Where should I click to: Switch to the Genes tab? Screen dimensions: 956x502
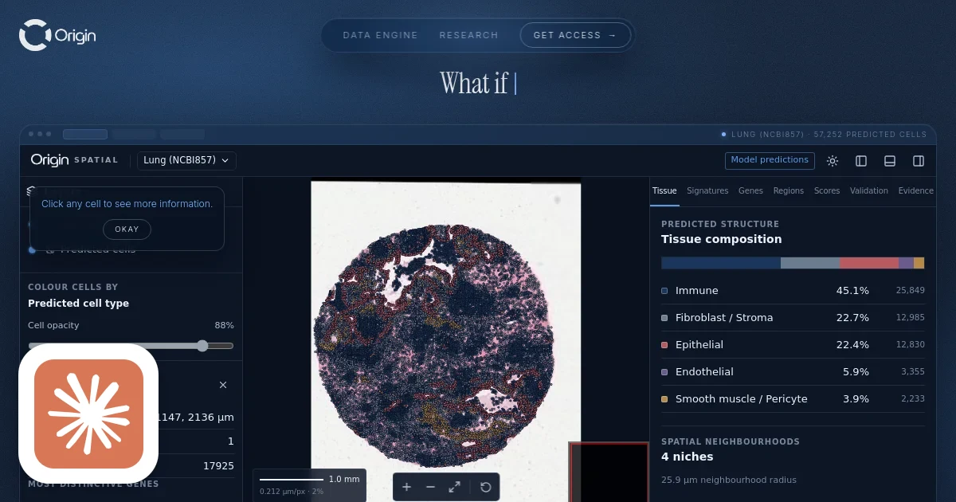point(750,191)
